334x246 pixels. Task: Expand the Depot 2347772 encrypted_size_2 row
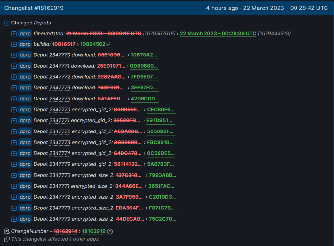click(14, 197)
